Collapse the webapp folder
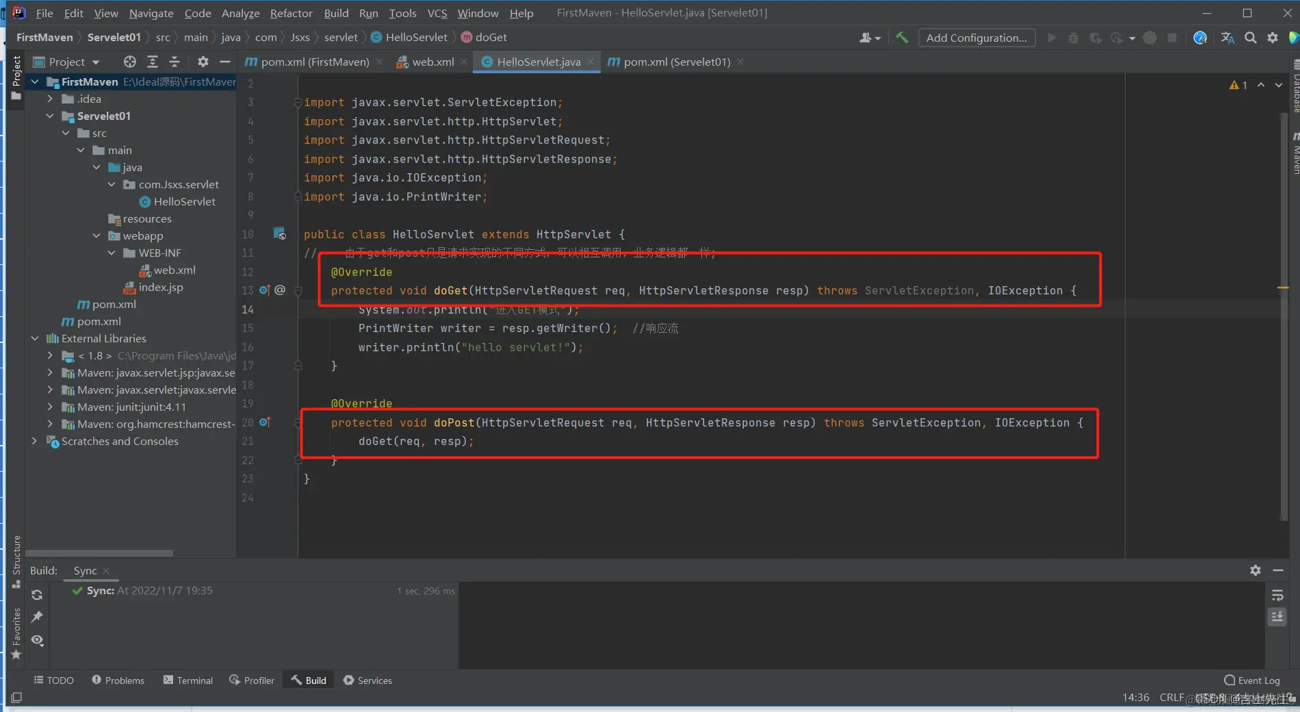This screenshot has height=712, width=1300. click(96, 236)
